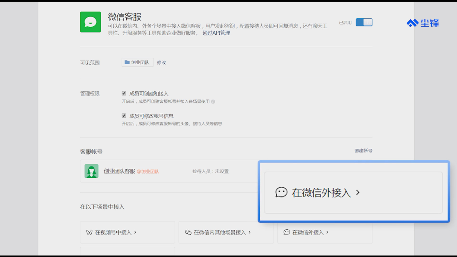457x257 pixels.
Task: Click the 微信客服 page heading
Action: click(125, 17)
